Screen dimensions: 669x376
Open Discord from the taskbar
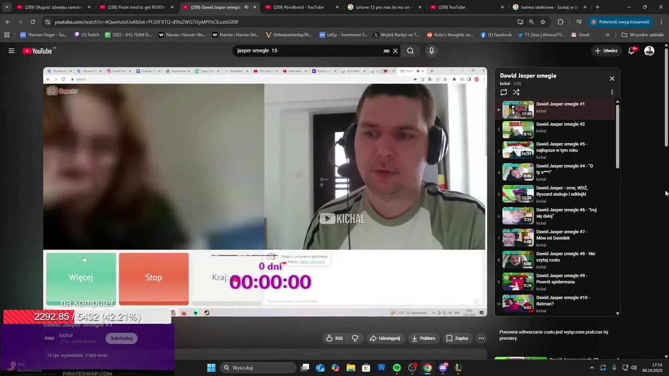(443, 368)
